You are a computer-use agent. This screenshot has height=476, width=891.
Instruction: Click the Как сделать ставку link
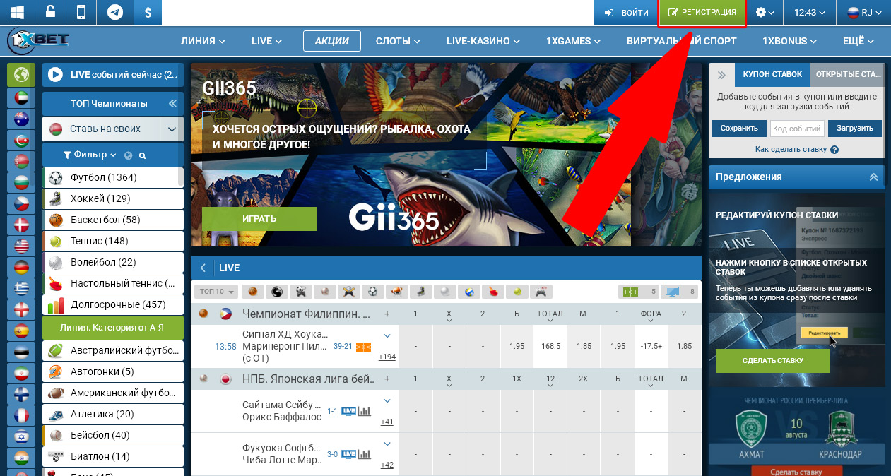click(790, 150)
